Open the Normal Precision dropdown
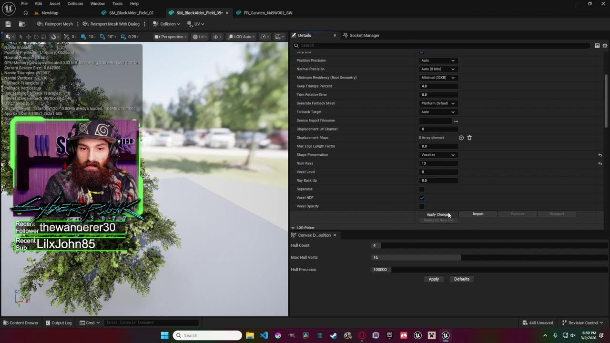 point(438,69)
